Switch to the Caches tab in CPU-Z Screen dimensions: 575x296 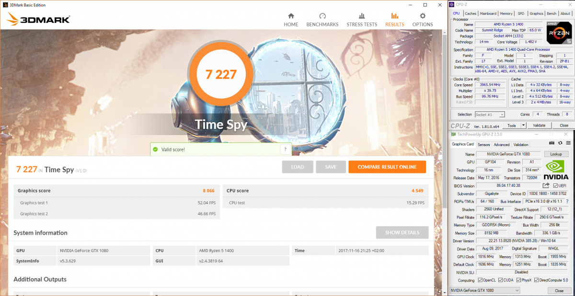pos(471,13)
